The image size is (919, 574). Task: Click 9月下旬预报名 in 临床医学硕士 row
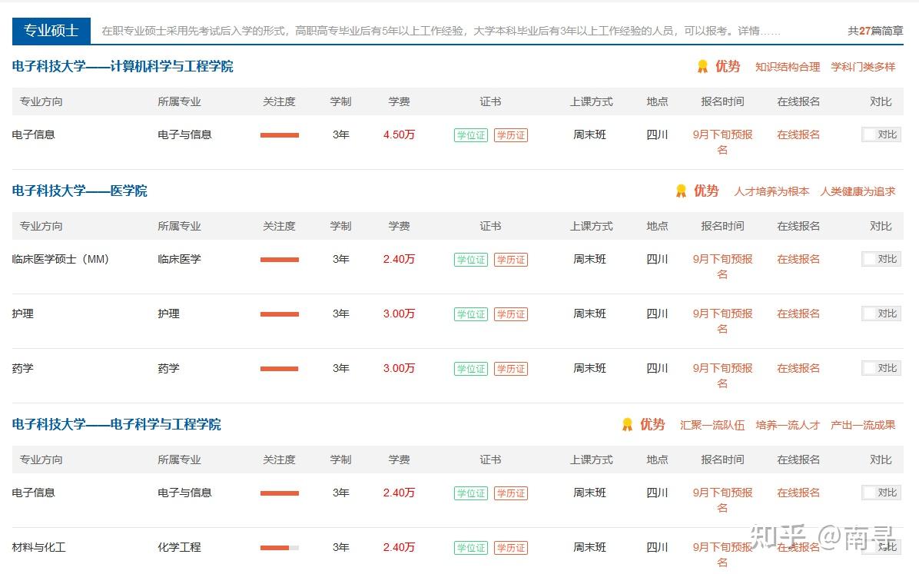coord(722,266)
